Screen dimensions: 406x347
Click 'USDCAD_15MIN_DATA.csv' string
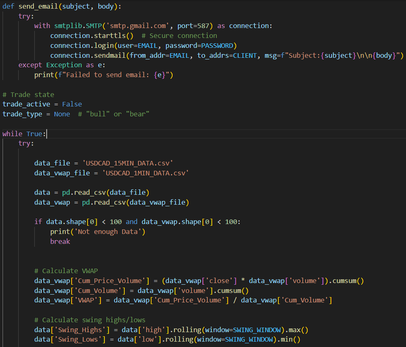(x=128, y=163)
